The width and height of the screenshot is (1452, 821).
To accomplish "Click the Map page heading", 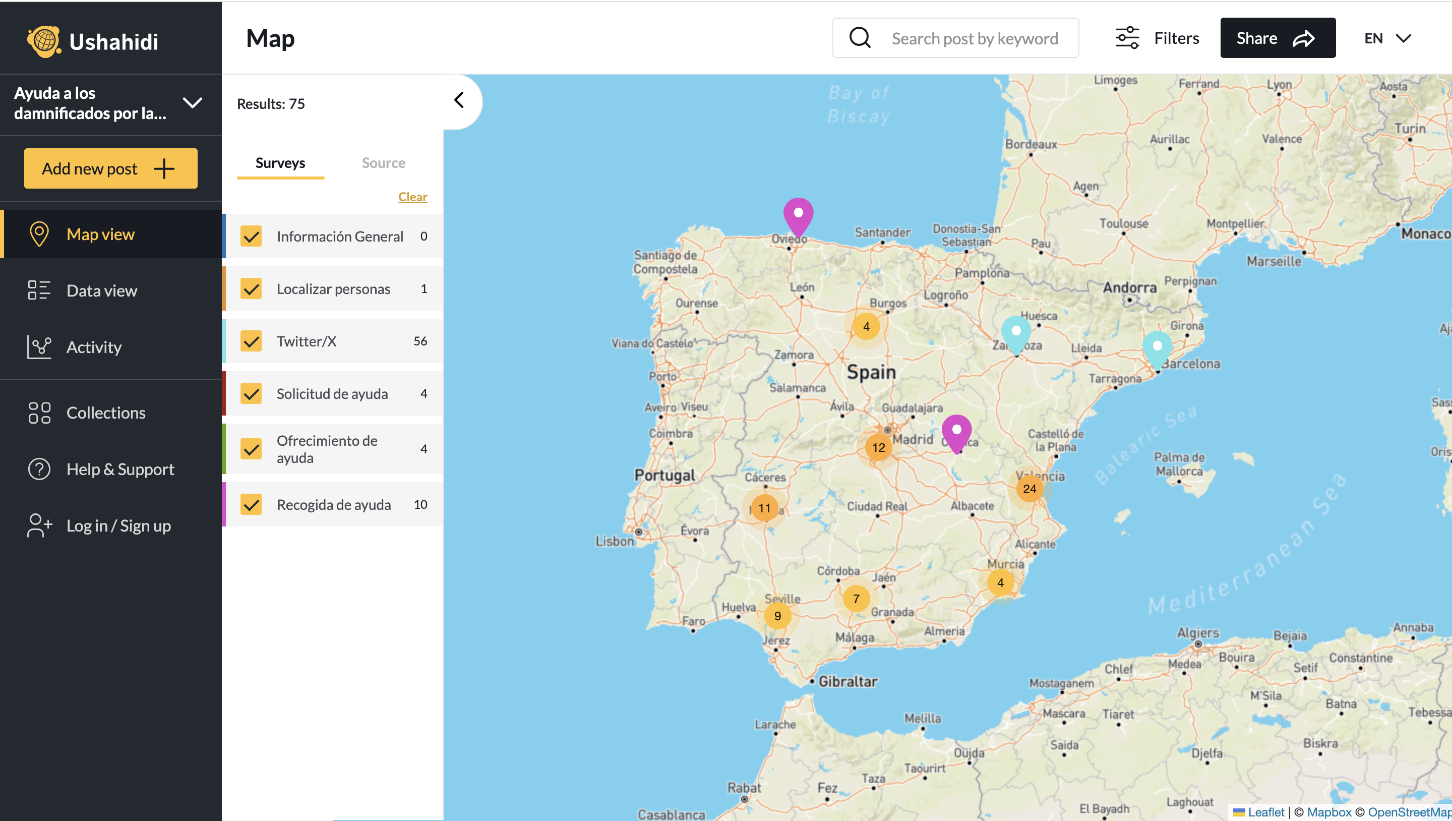I will [271, 38].
